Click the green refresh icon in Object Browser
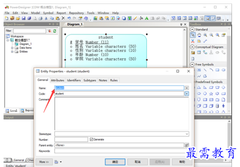Screen dimensions: 240x167 [x=55, y=31]
